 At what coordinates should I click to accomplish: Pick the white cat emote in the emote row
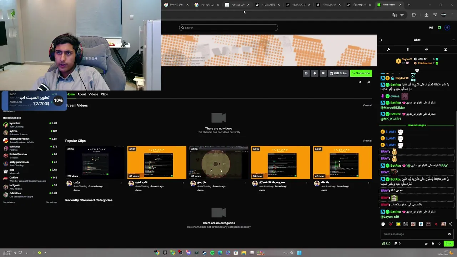tap(383, 224)
